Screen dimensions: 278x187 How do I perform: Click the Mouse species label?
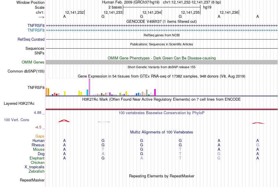coord(39,150)
